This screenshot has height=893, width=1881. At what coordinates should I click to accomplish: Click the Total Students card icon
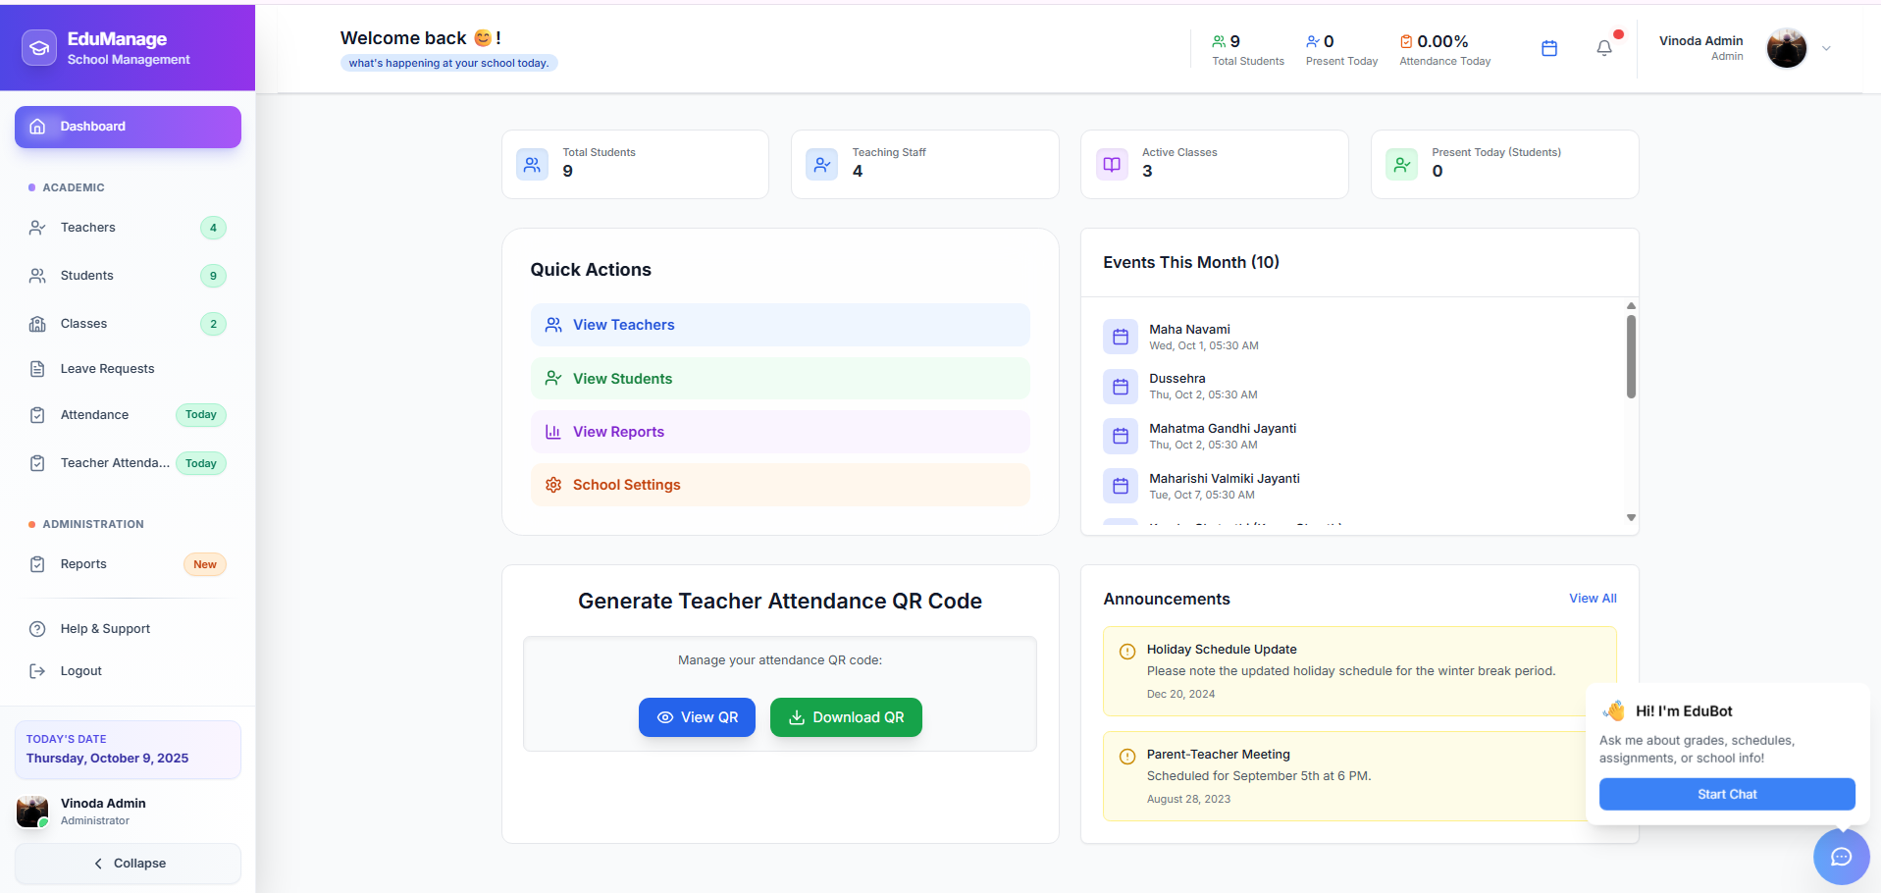[x=532, y=165]
